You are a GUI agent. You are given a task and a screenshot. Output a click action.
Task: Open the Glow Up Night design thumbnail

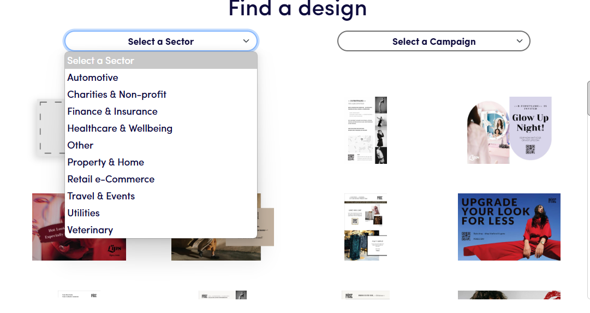pyautogui.click(x=509, y=130)
